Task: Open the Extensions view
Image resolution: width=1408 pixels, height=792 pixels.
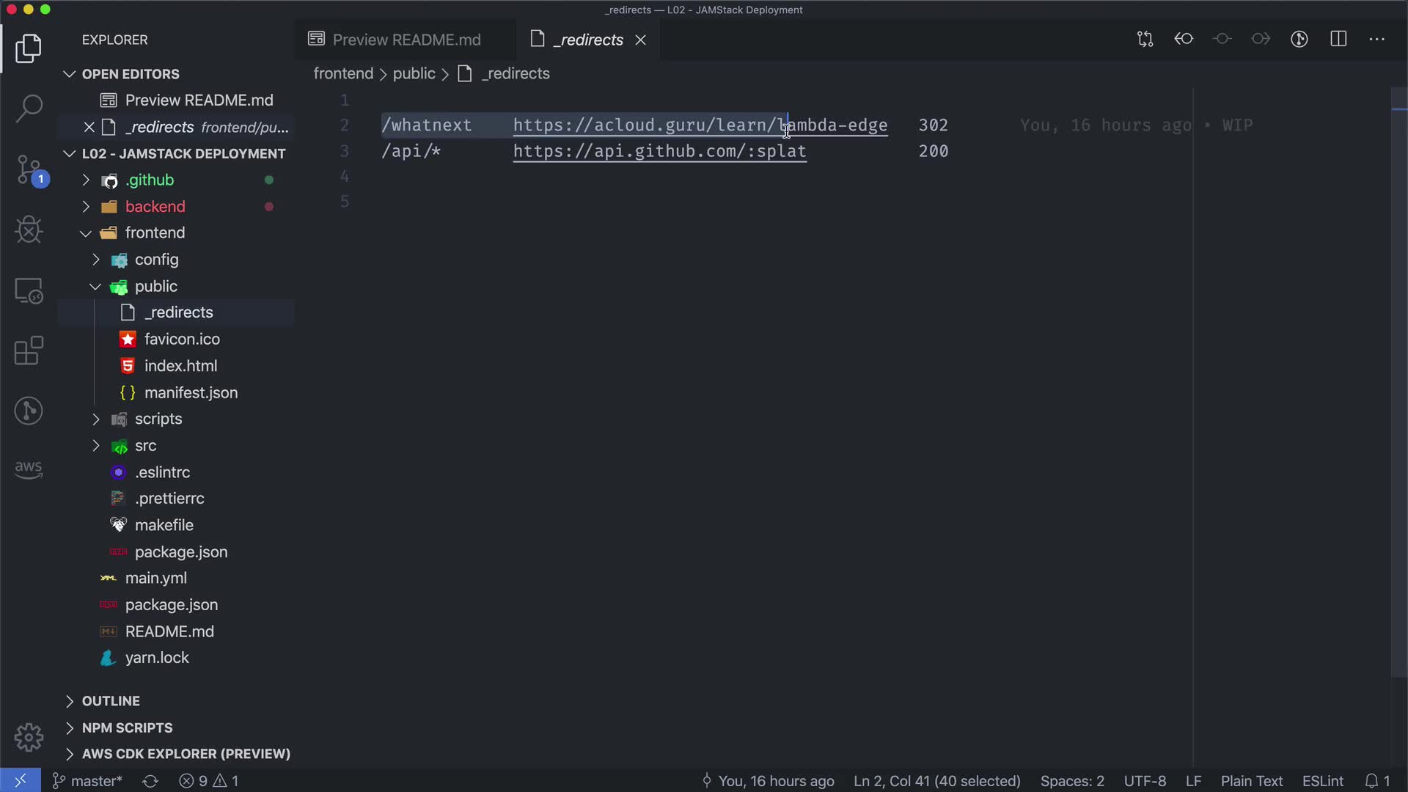Action: point(29,351)
